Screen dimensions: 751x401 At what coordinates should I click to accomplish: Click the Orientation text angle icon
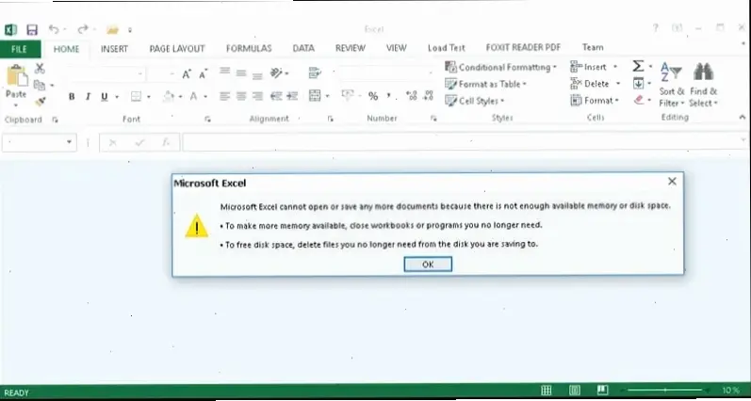(x=277, y=72)
